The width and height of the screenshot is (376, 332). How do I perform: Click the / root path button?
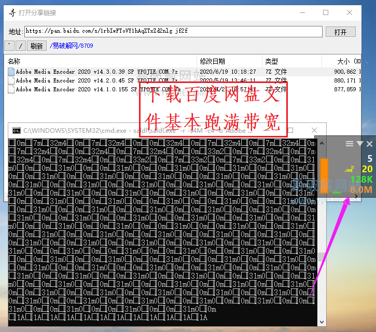(21, 45)
